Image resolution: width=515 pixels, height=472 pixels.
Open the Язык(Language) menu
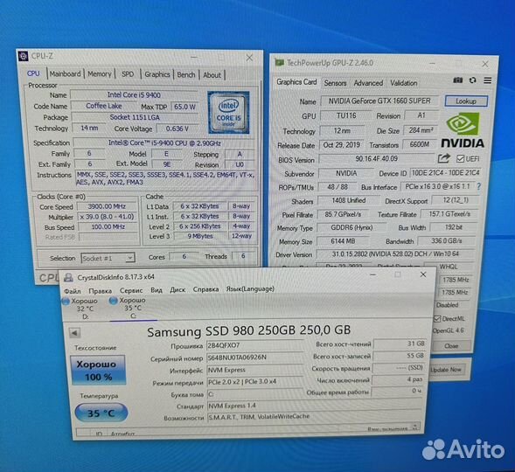coord(250,288)
